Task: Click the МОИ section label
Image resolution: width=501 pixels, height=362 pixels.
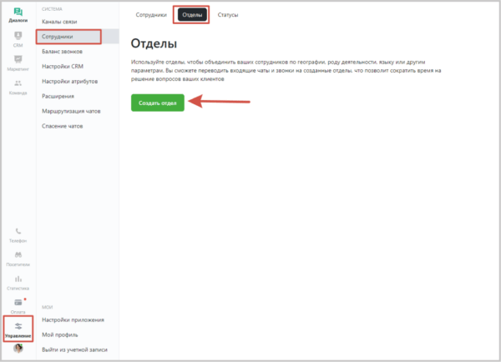Action: [47, 307]
